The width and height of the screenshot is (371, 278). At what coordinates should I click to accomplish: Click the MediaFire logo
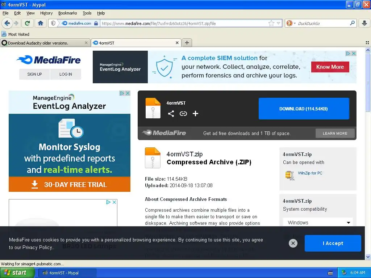[49, 60]
